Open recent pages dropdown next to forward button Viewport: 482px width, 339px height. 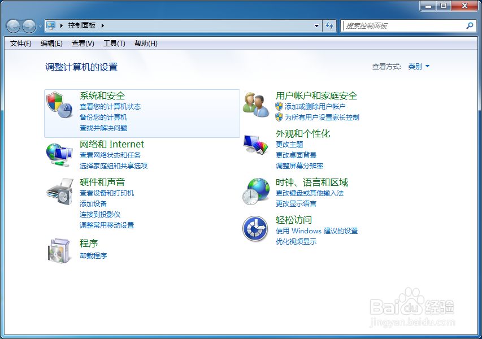(40, 27)
